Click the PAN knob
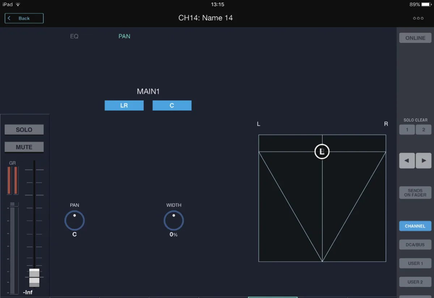Screen dimensions: 434x298 coord(75,221)
